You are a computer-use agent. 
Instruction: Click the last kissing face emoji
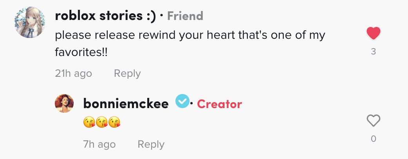click(x=114, y=123)
